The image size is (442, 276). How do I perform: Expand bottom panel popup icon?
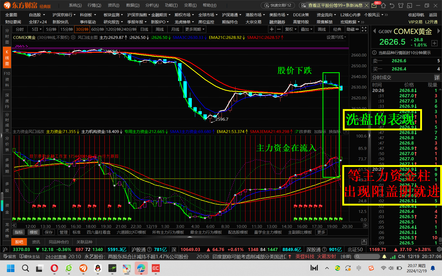click(x=364, y=242)
